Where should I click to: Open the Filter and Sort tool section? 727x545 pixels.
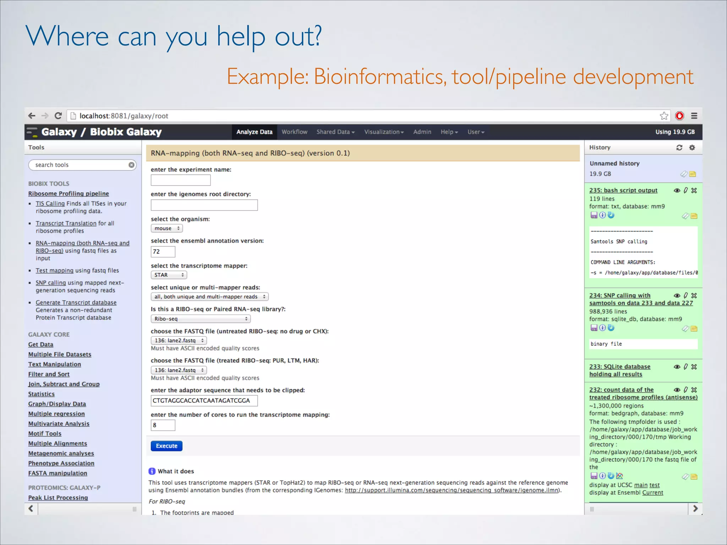tap(49, 374)
